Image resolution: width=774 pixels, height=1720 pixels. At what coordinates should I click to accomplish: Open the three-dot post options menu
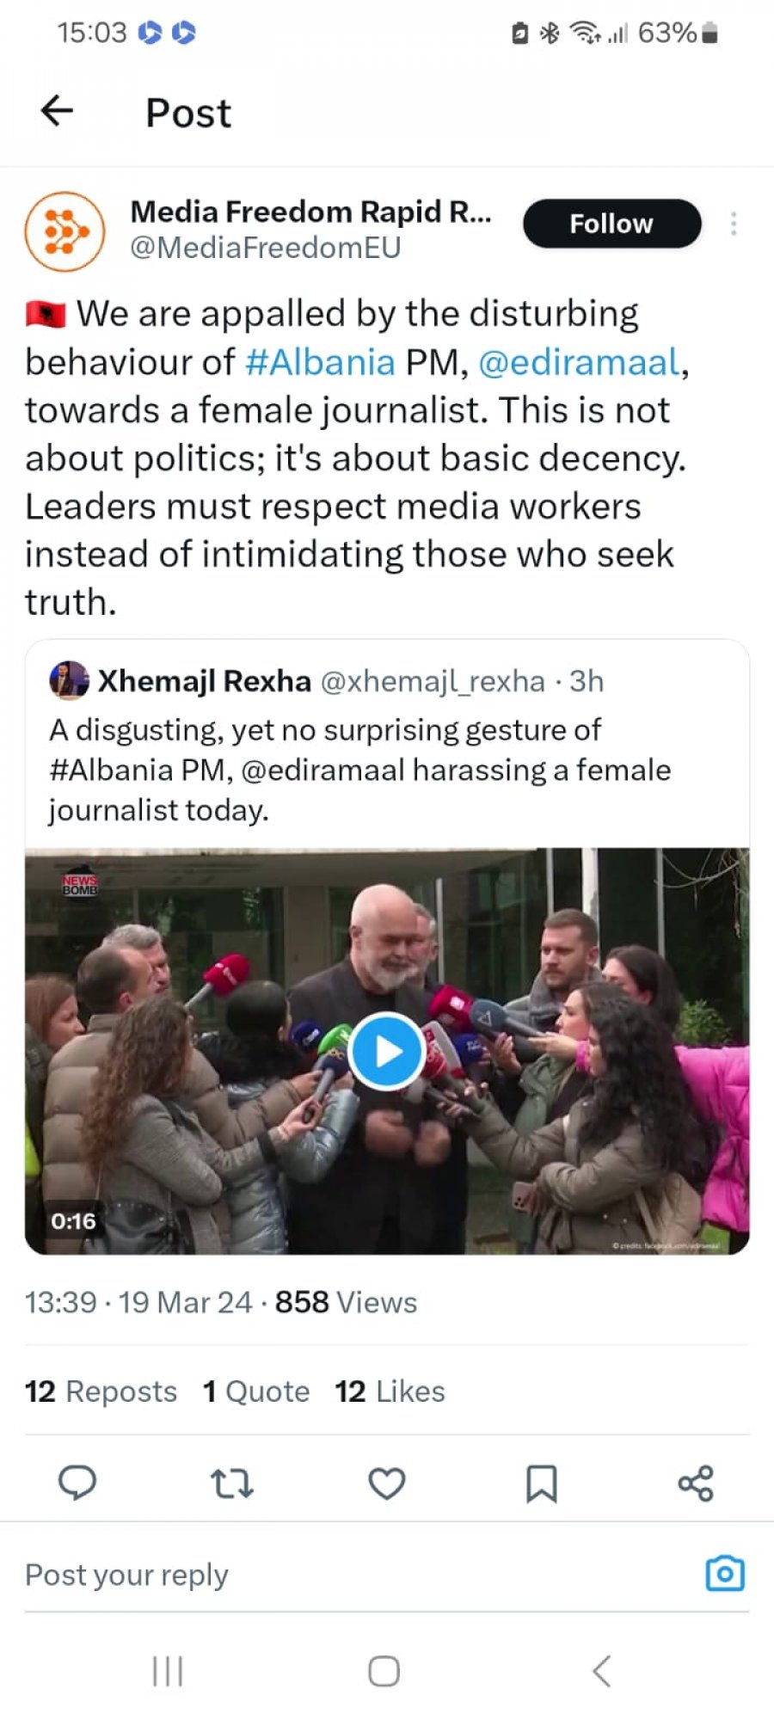pyautogui.click(x=734, y=224)
